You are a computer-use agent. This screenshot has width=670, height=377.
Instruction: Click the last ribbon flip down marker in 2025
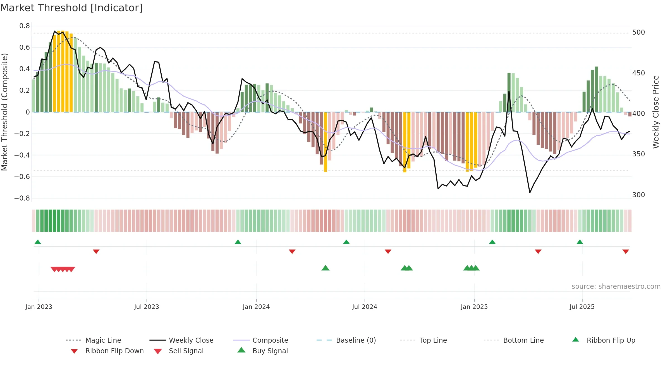pyautogui.click(x=626, y=252)
